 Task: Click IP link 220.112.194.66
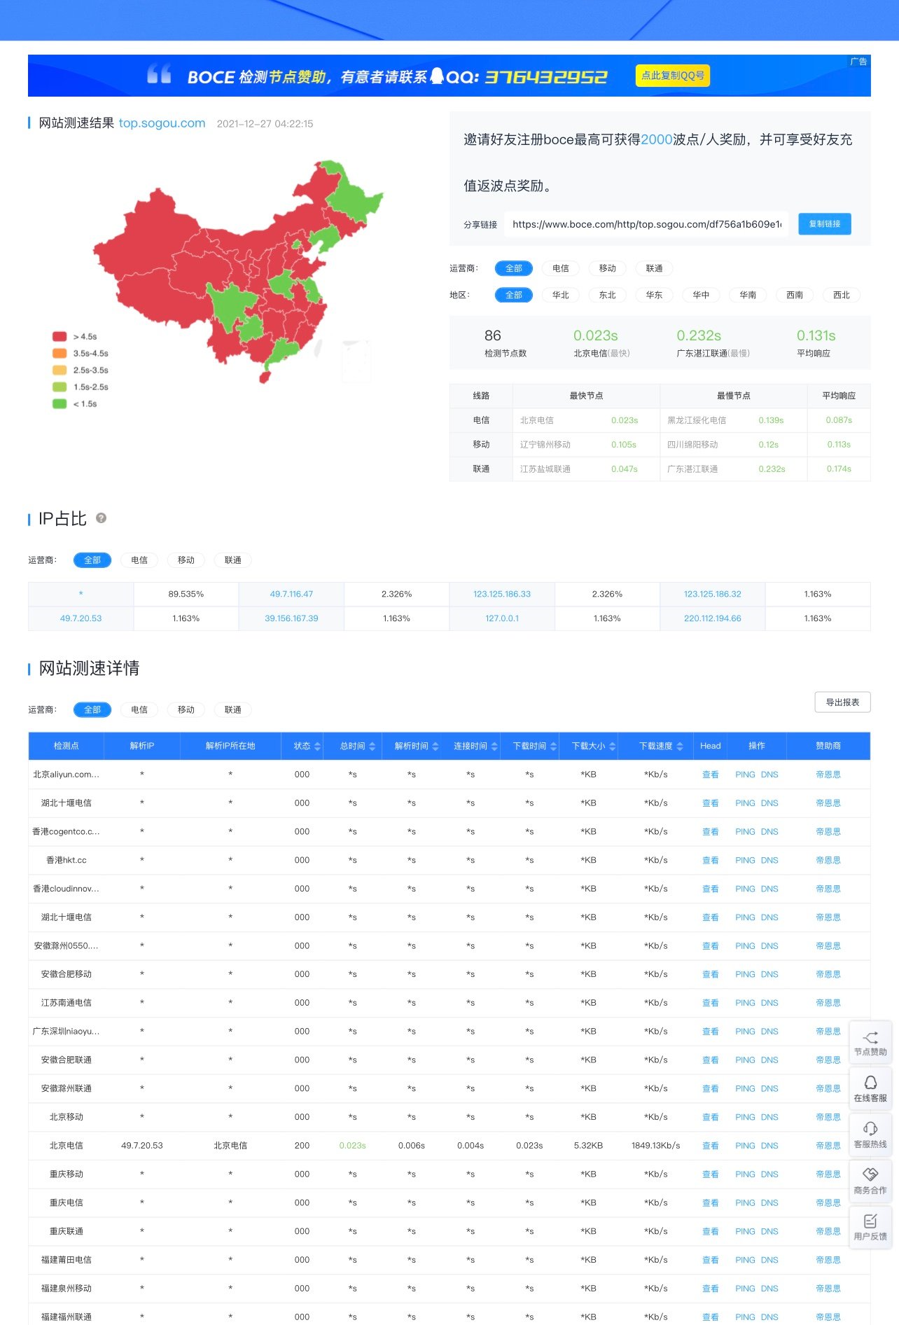pyautogui.click(x=713, y=618)
